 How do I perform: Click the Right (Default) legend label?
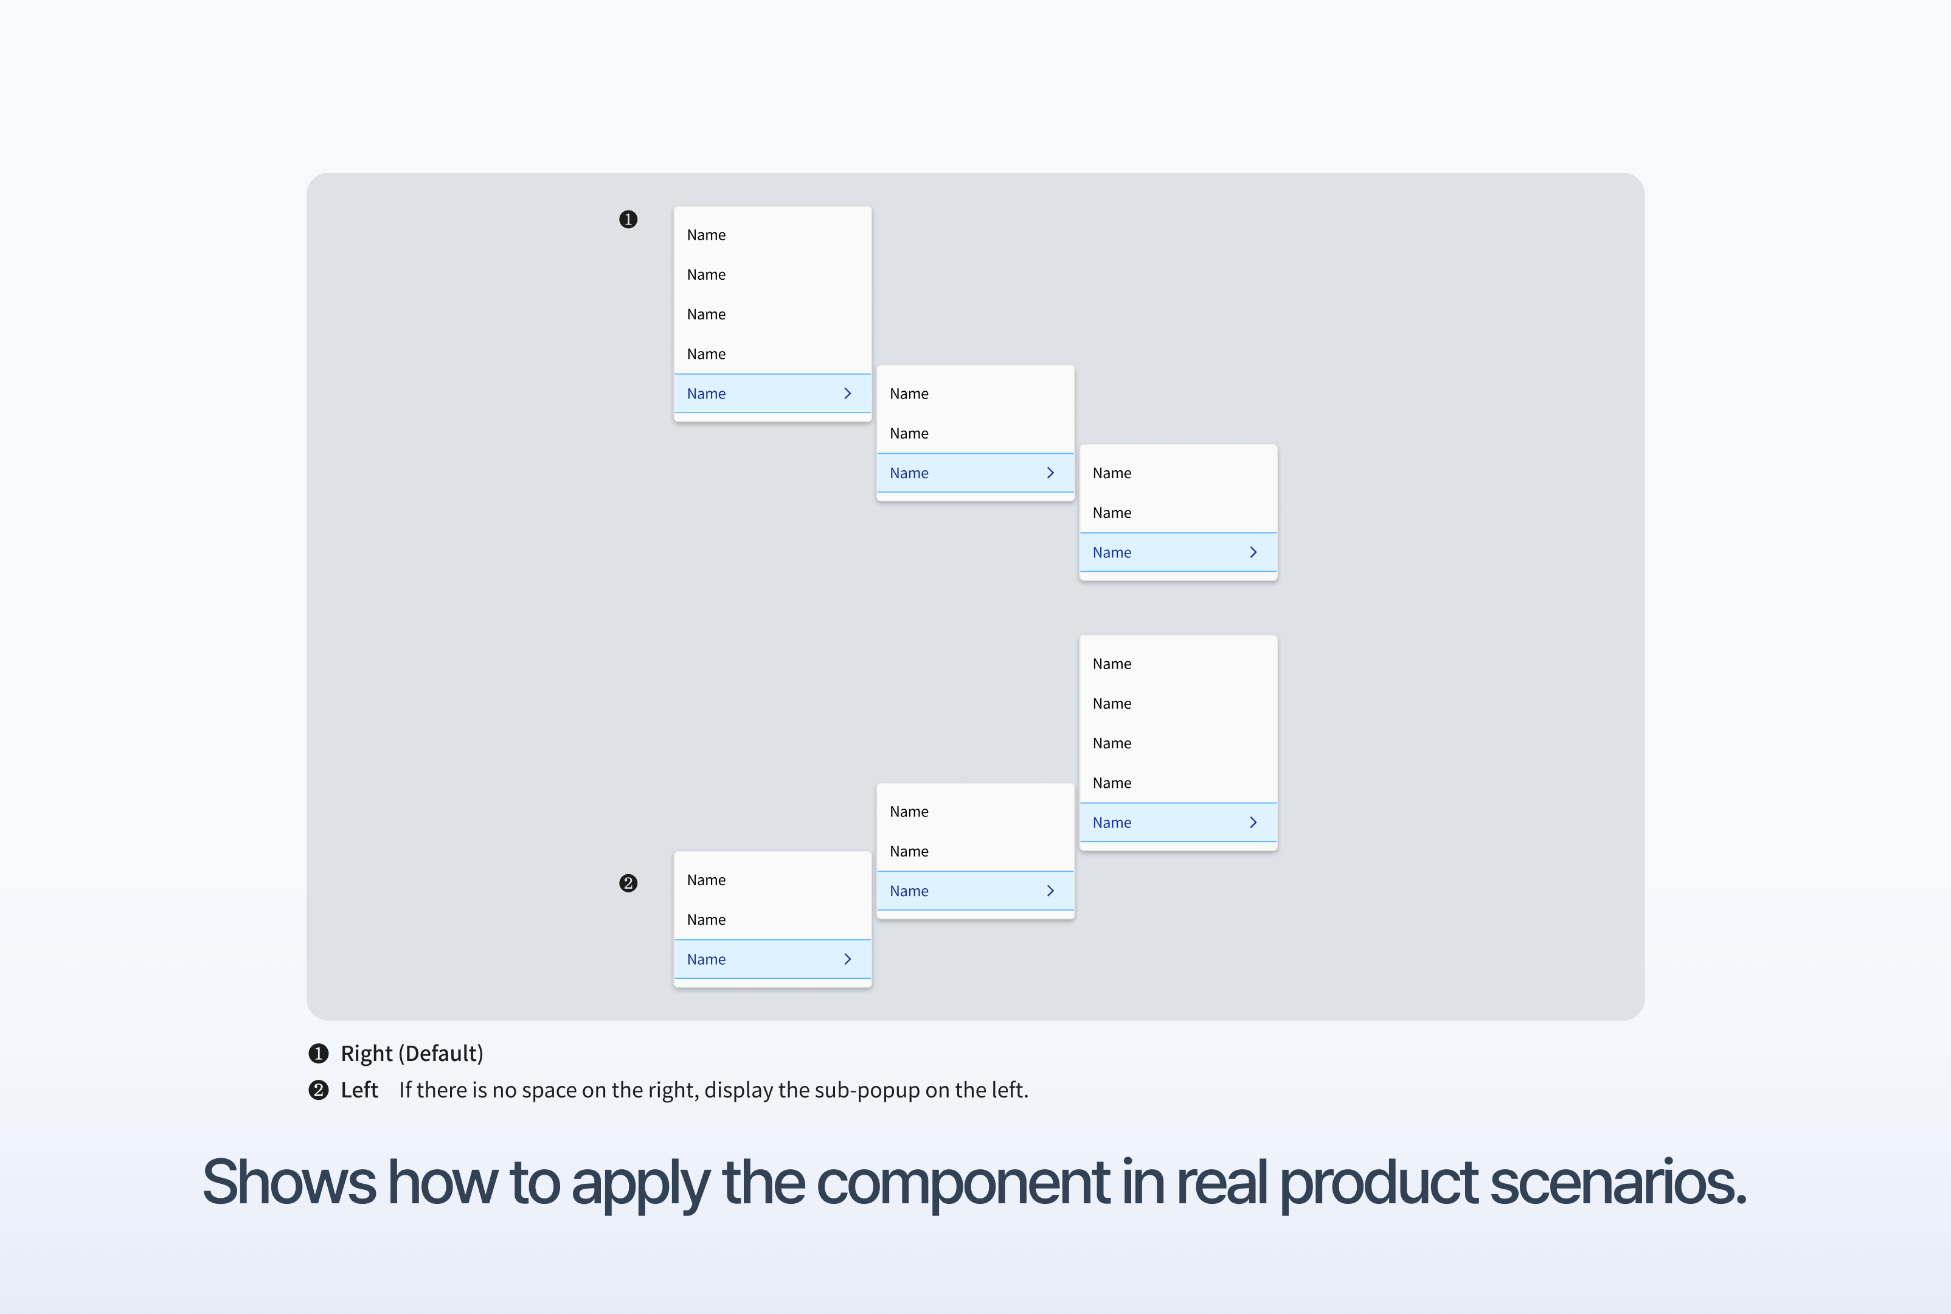pyautogui.click(x=412, y=1054)
